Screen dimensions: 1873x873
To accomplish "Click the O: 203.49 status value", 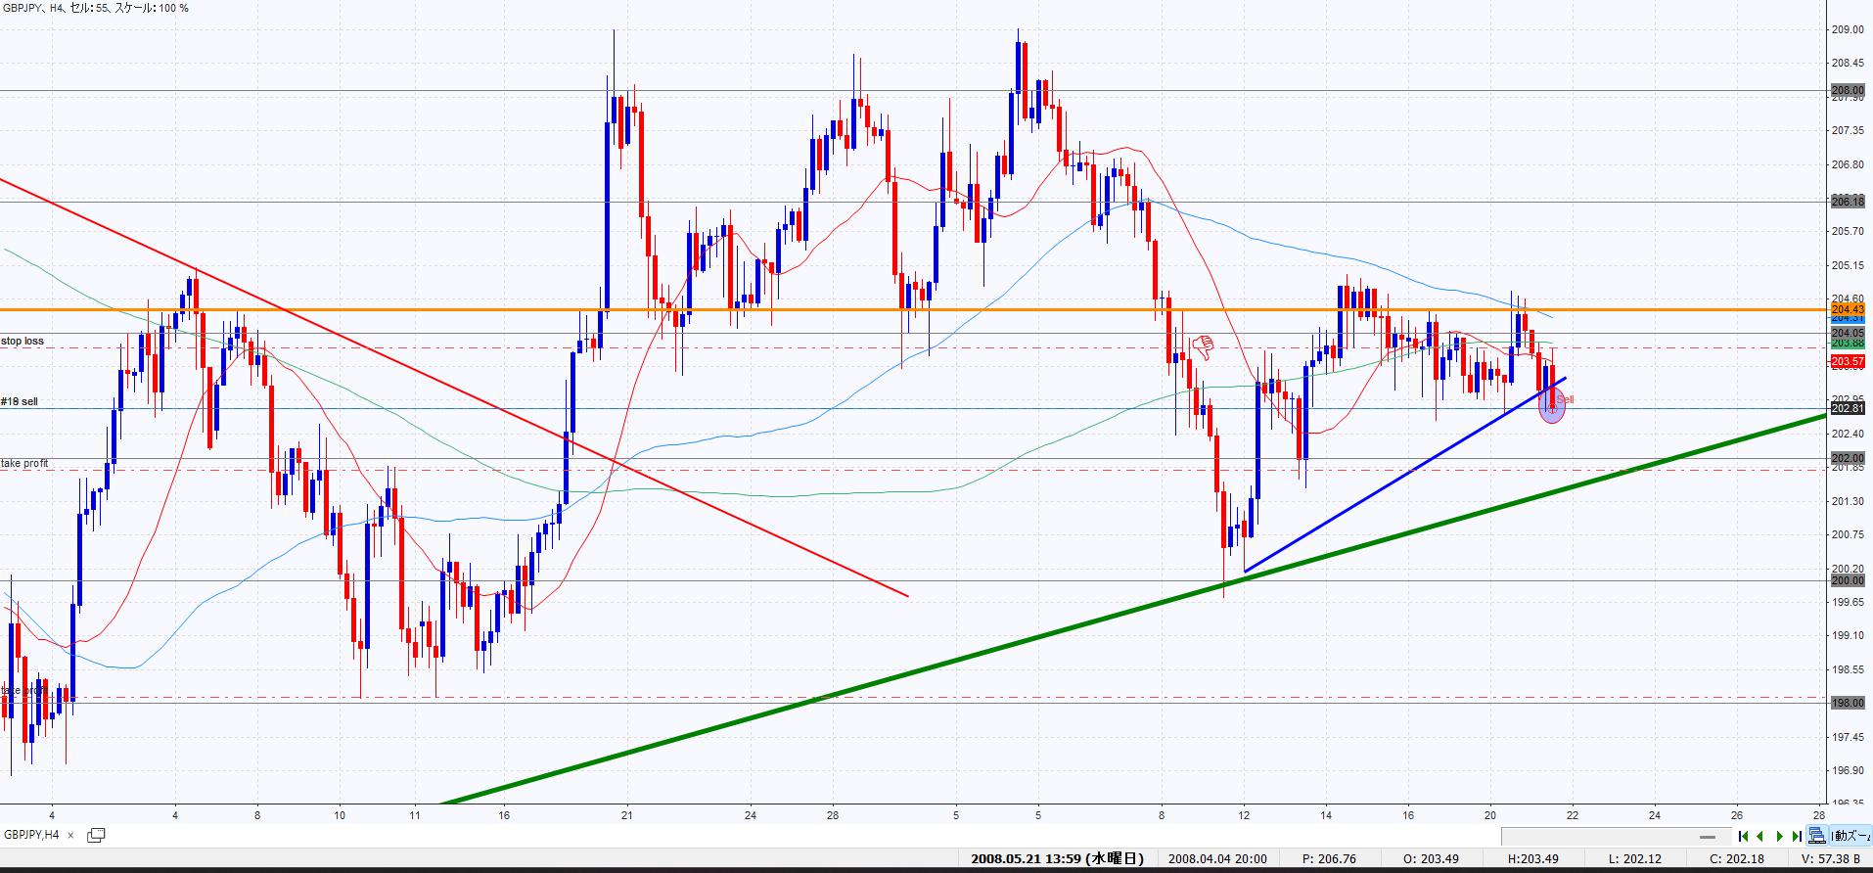I will click(1431, 859).
